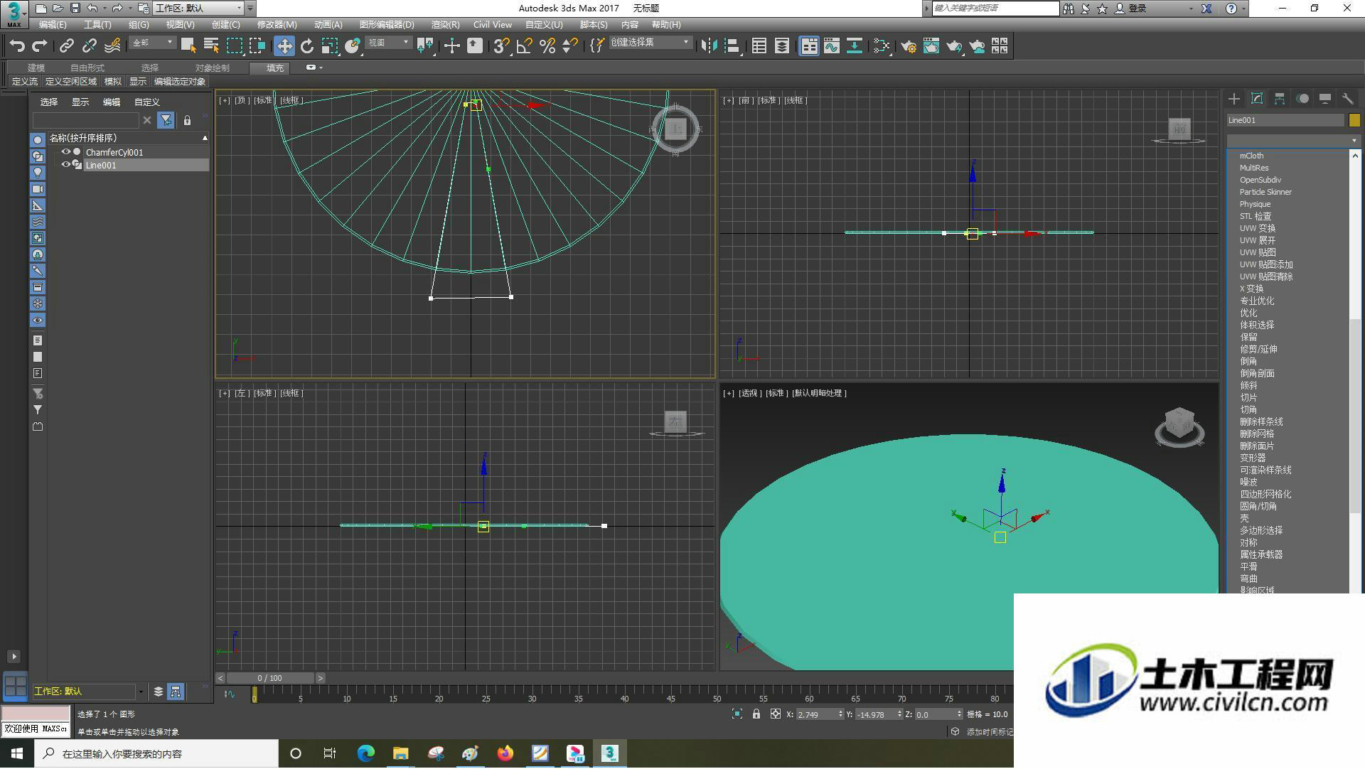The width and height of the screenshot is (1365, 769).
Task: Click the Percent Snap toggle icon
Action: [x=547, y=46]
